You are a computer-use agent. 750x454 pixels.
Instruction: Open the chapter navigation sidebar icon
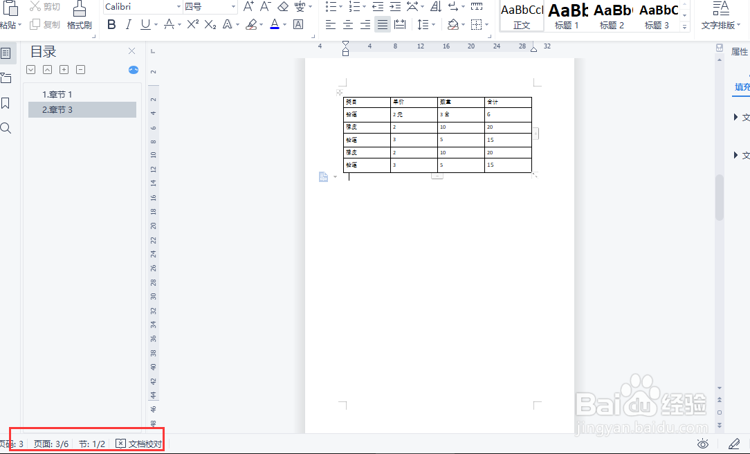tap(6, 78)
